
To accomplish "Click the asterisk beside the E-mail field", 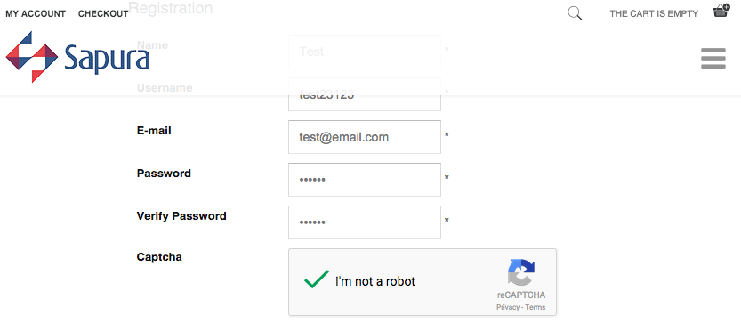I will point(447,135).
